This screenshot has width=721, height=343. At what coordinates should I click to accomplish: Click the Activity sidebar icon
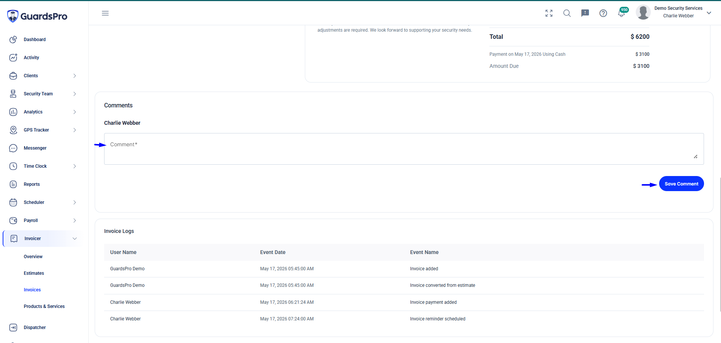click(13, 58)
